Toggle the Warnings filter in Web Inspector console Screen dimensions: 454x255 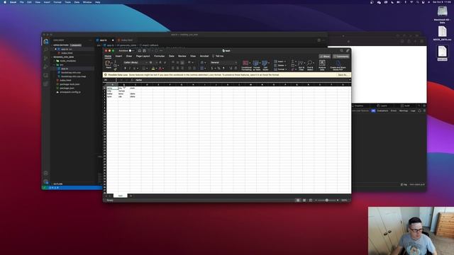pyautogui.click(x=404, y=110)
